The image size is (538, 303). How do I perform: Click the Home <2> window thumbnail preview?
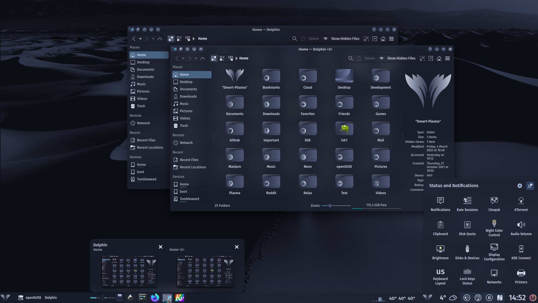pos(205,271)
